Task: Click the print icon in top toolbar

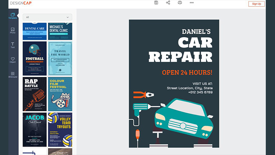Action: pos(180,3)
